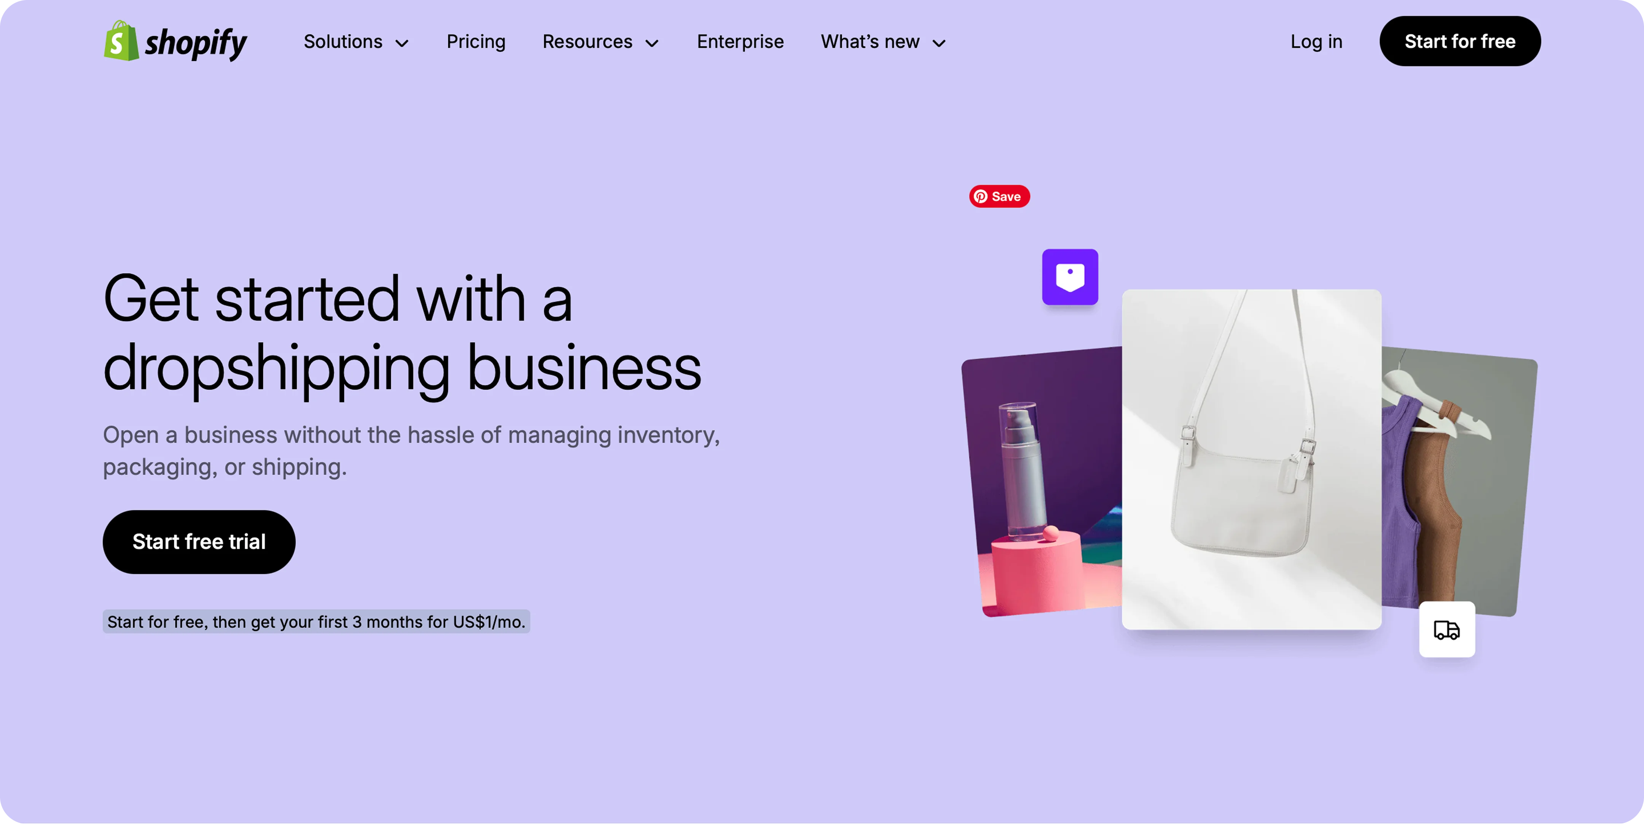
Task: Click the shopify wordmark text
Action: click(x=196, y=43)
